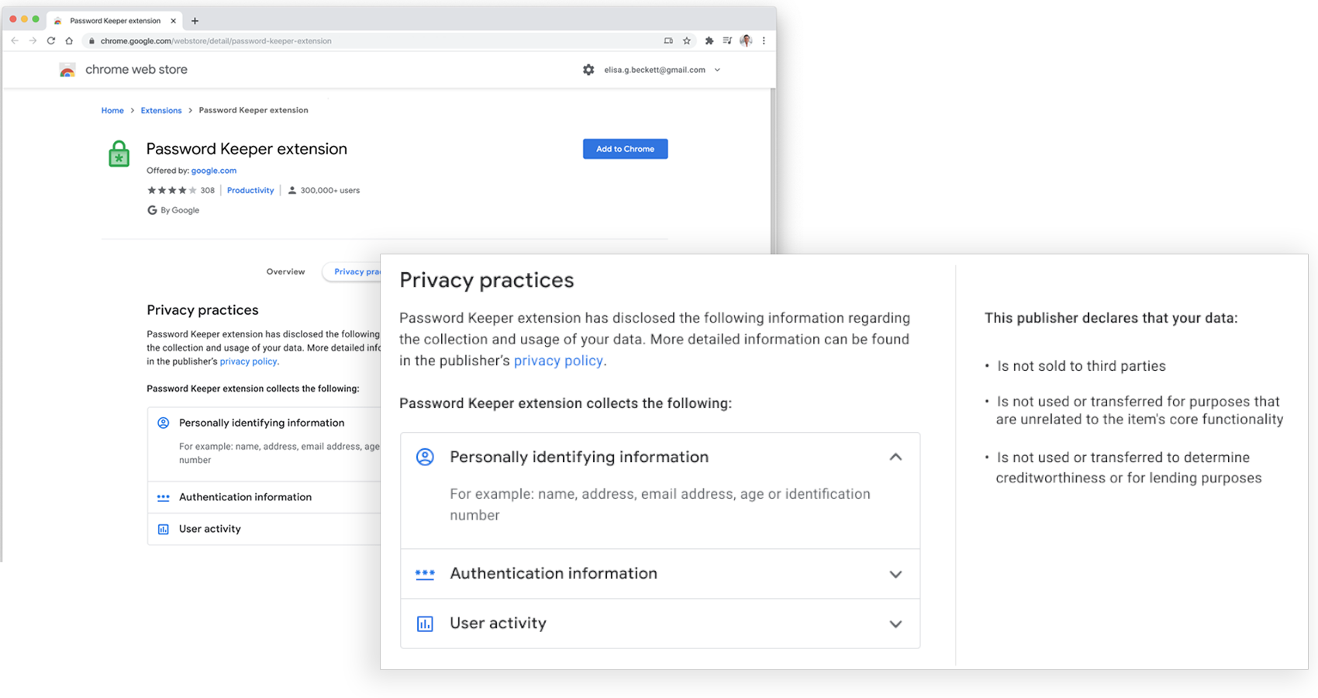Click the Password Keeper extension page title
This screenshot has height=698, width=1318.
(x=247, y=149)
